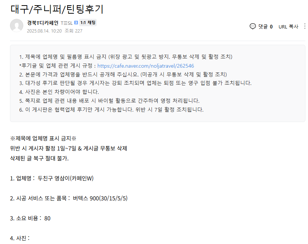Click the 업체명 두친구 영삼이 line
Viewport: 308px width, 244px height.
click(52, 179)
